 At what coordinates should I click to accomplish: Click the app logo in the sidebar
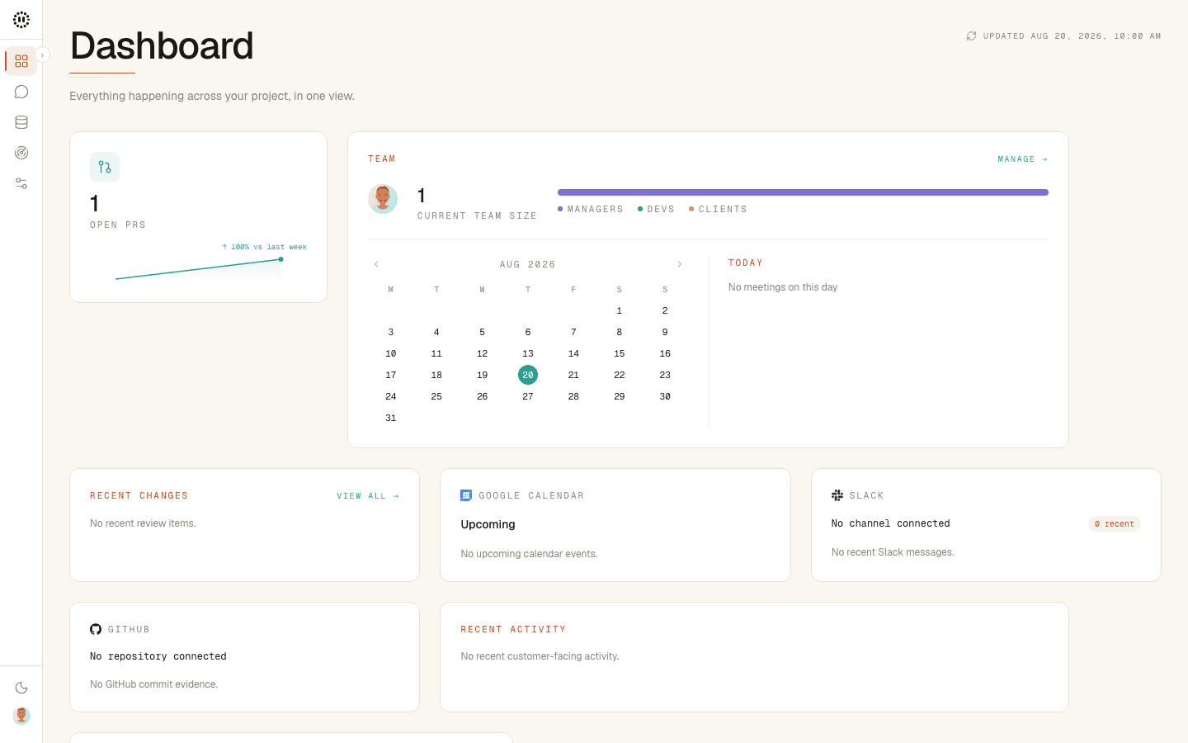tap(21, 20)
